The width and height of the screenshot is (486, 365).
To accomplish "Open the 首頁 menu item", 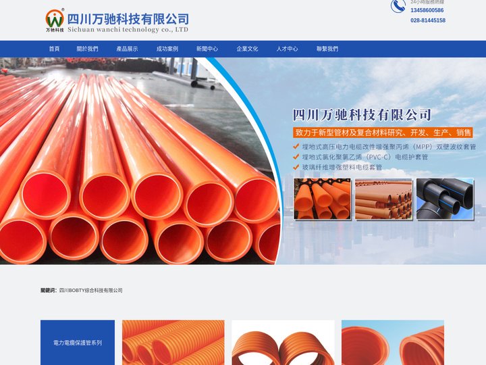I will coord(54,49).
